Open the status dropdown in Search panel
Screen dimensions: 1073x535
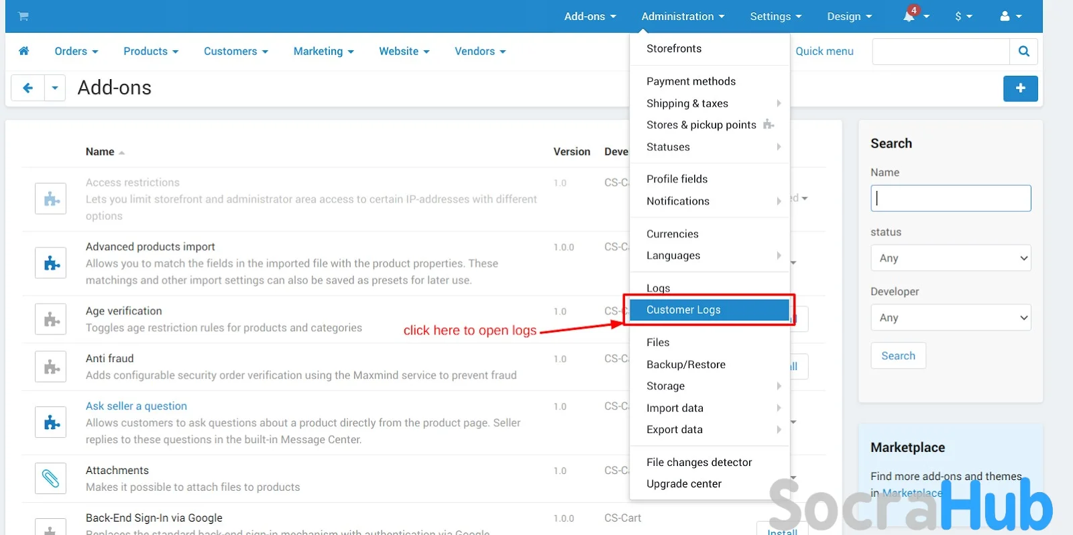(x=950, y=258)
